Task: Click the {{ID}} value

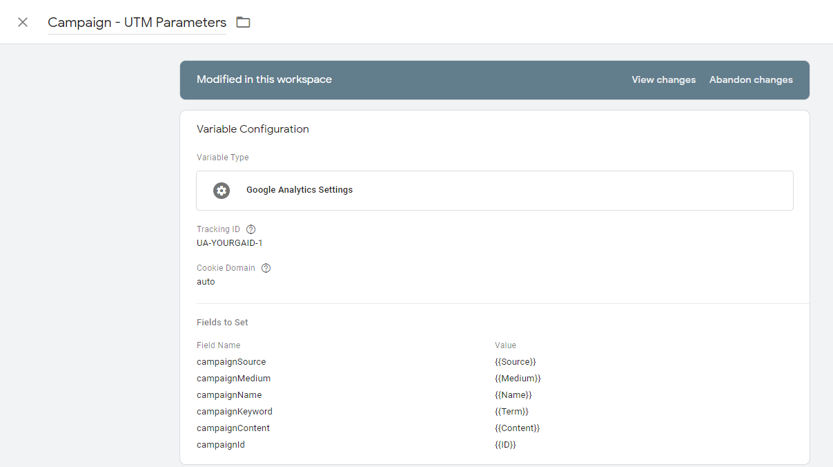Action: [x=505, y=445]
